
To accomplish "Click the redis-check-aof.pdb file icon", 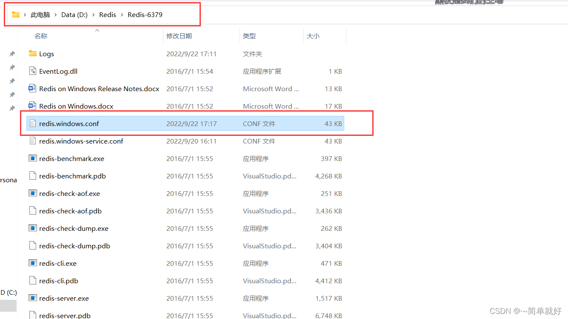I will (x=33, y=211).
